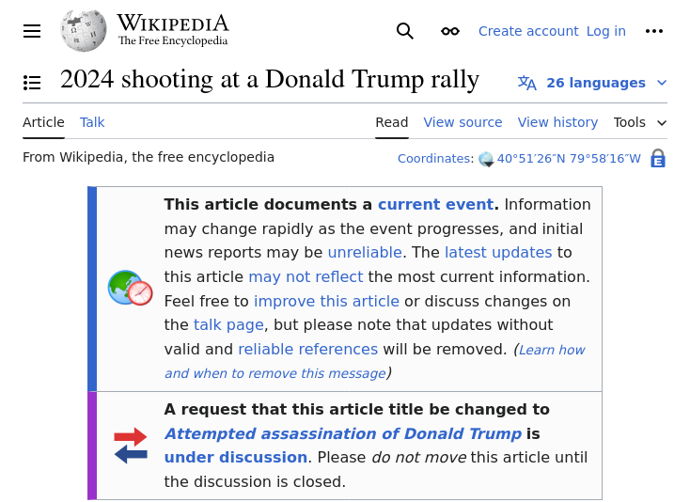Expand the Tools dropdown menu
690x502 pixels.
pos(640,122)
